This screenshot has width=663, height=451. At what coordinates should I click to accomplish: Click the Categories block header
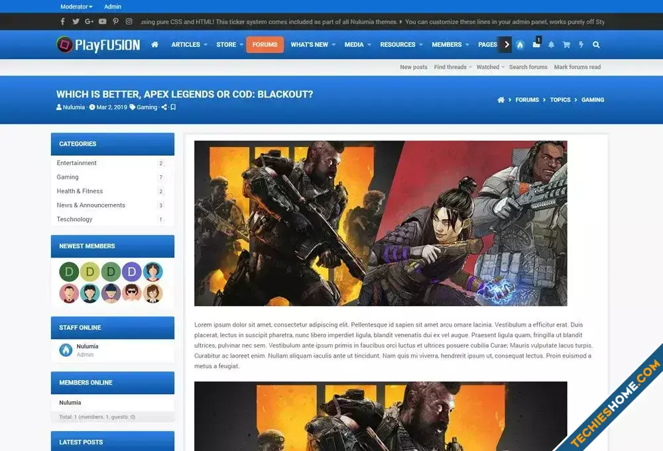113,144
